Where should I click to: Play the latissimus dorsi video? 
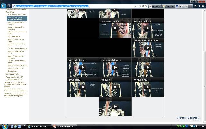tap(148, 28)
